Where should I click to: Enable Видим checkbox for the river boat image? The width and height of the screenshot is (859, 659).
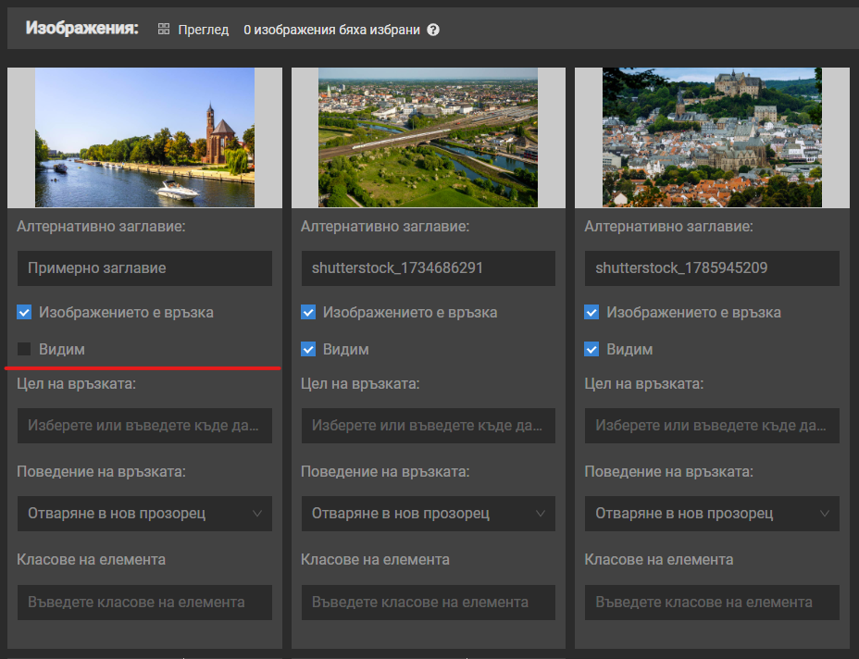click(x=24, y=349)
